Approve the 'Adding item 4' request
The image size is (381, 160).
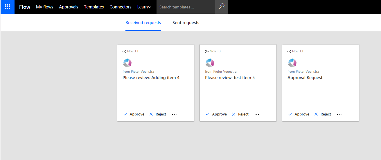pos(134,114)
